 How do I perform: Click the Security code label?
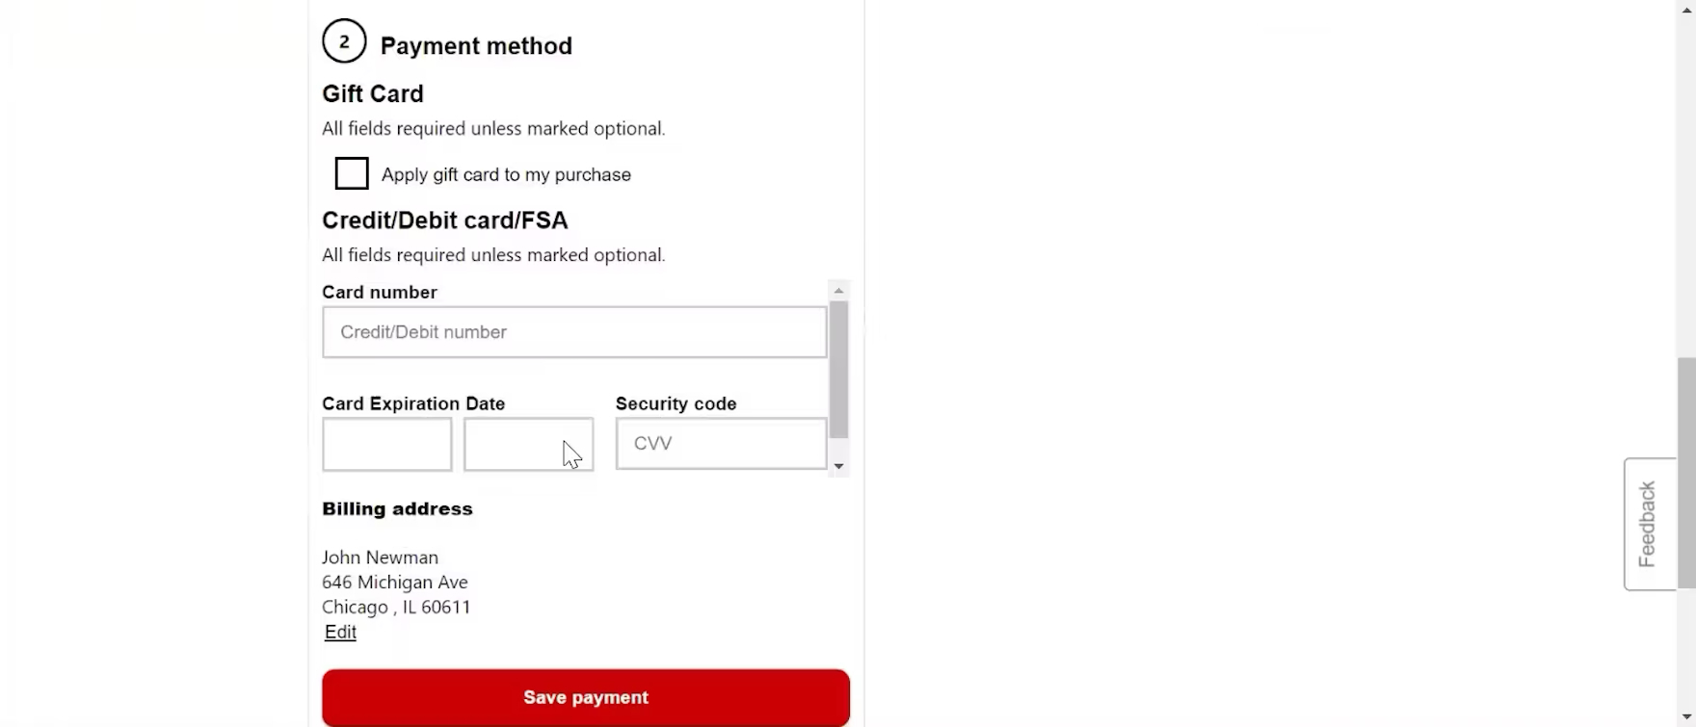click(676, 404)
